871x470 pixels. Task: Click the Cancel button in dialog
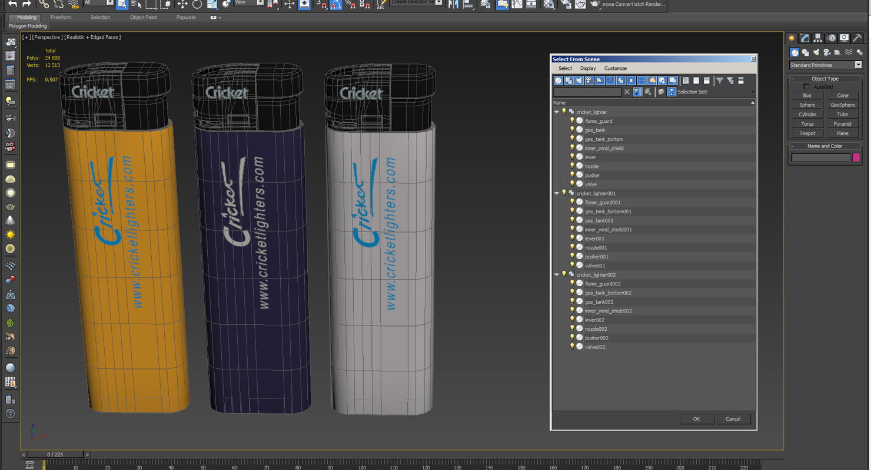[733, 419]
